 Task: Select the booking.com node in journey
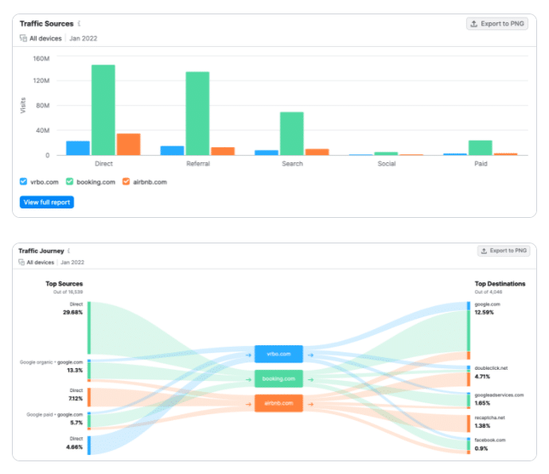[278, 379]
